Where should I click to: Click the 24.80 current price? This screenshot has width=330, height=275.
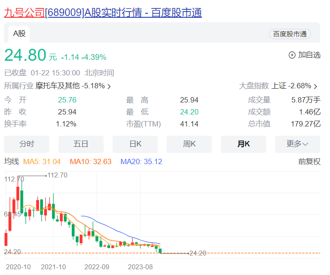click(x=25, y=55)
